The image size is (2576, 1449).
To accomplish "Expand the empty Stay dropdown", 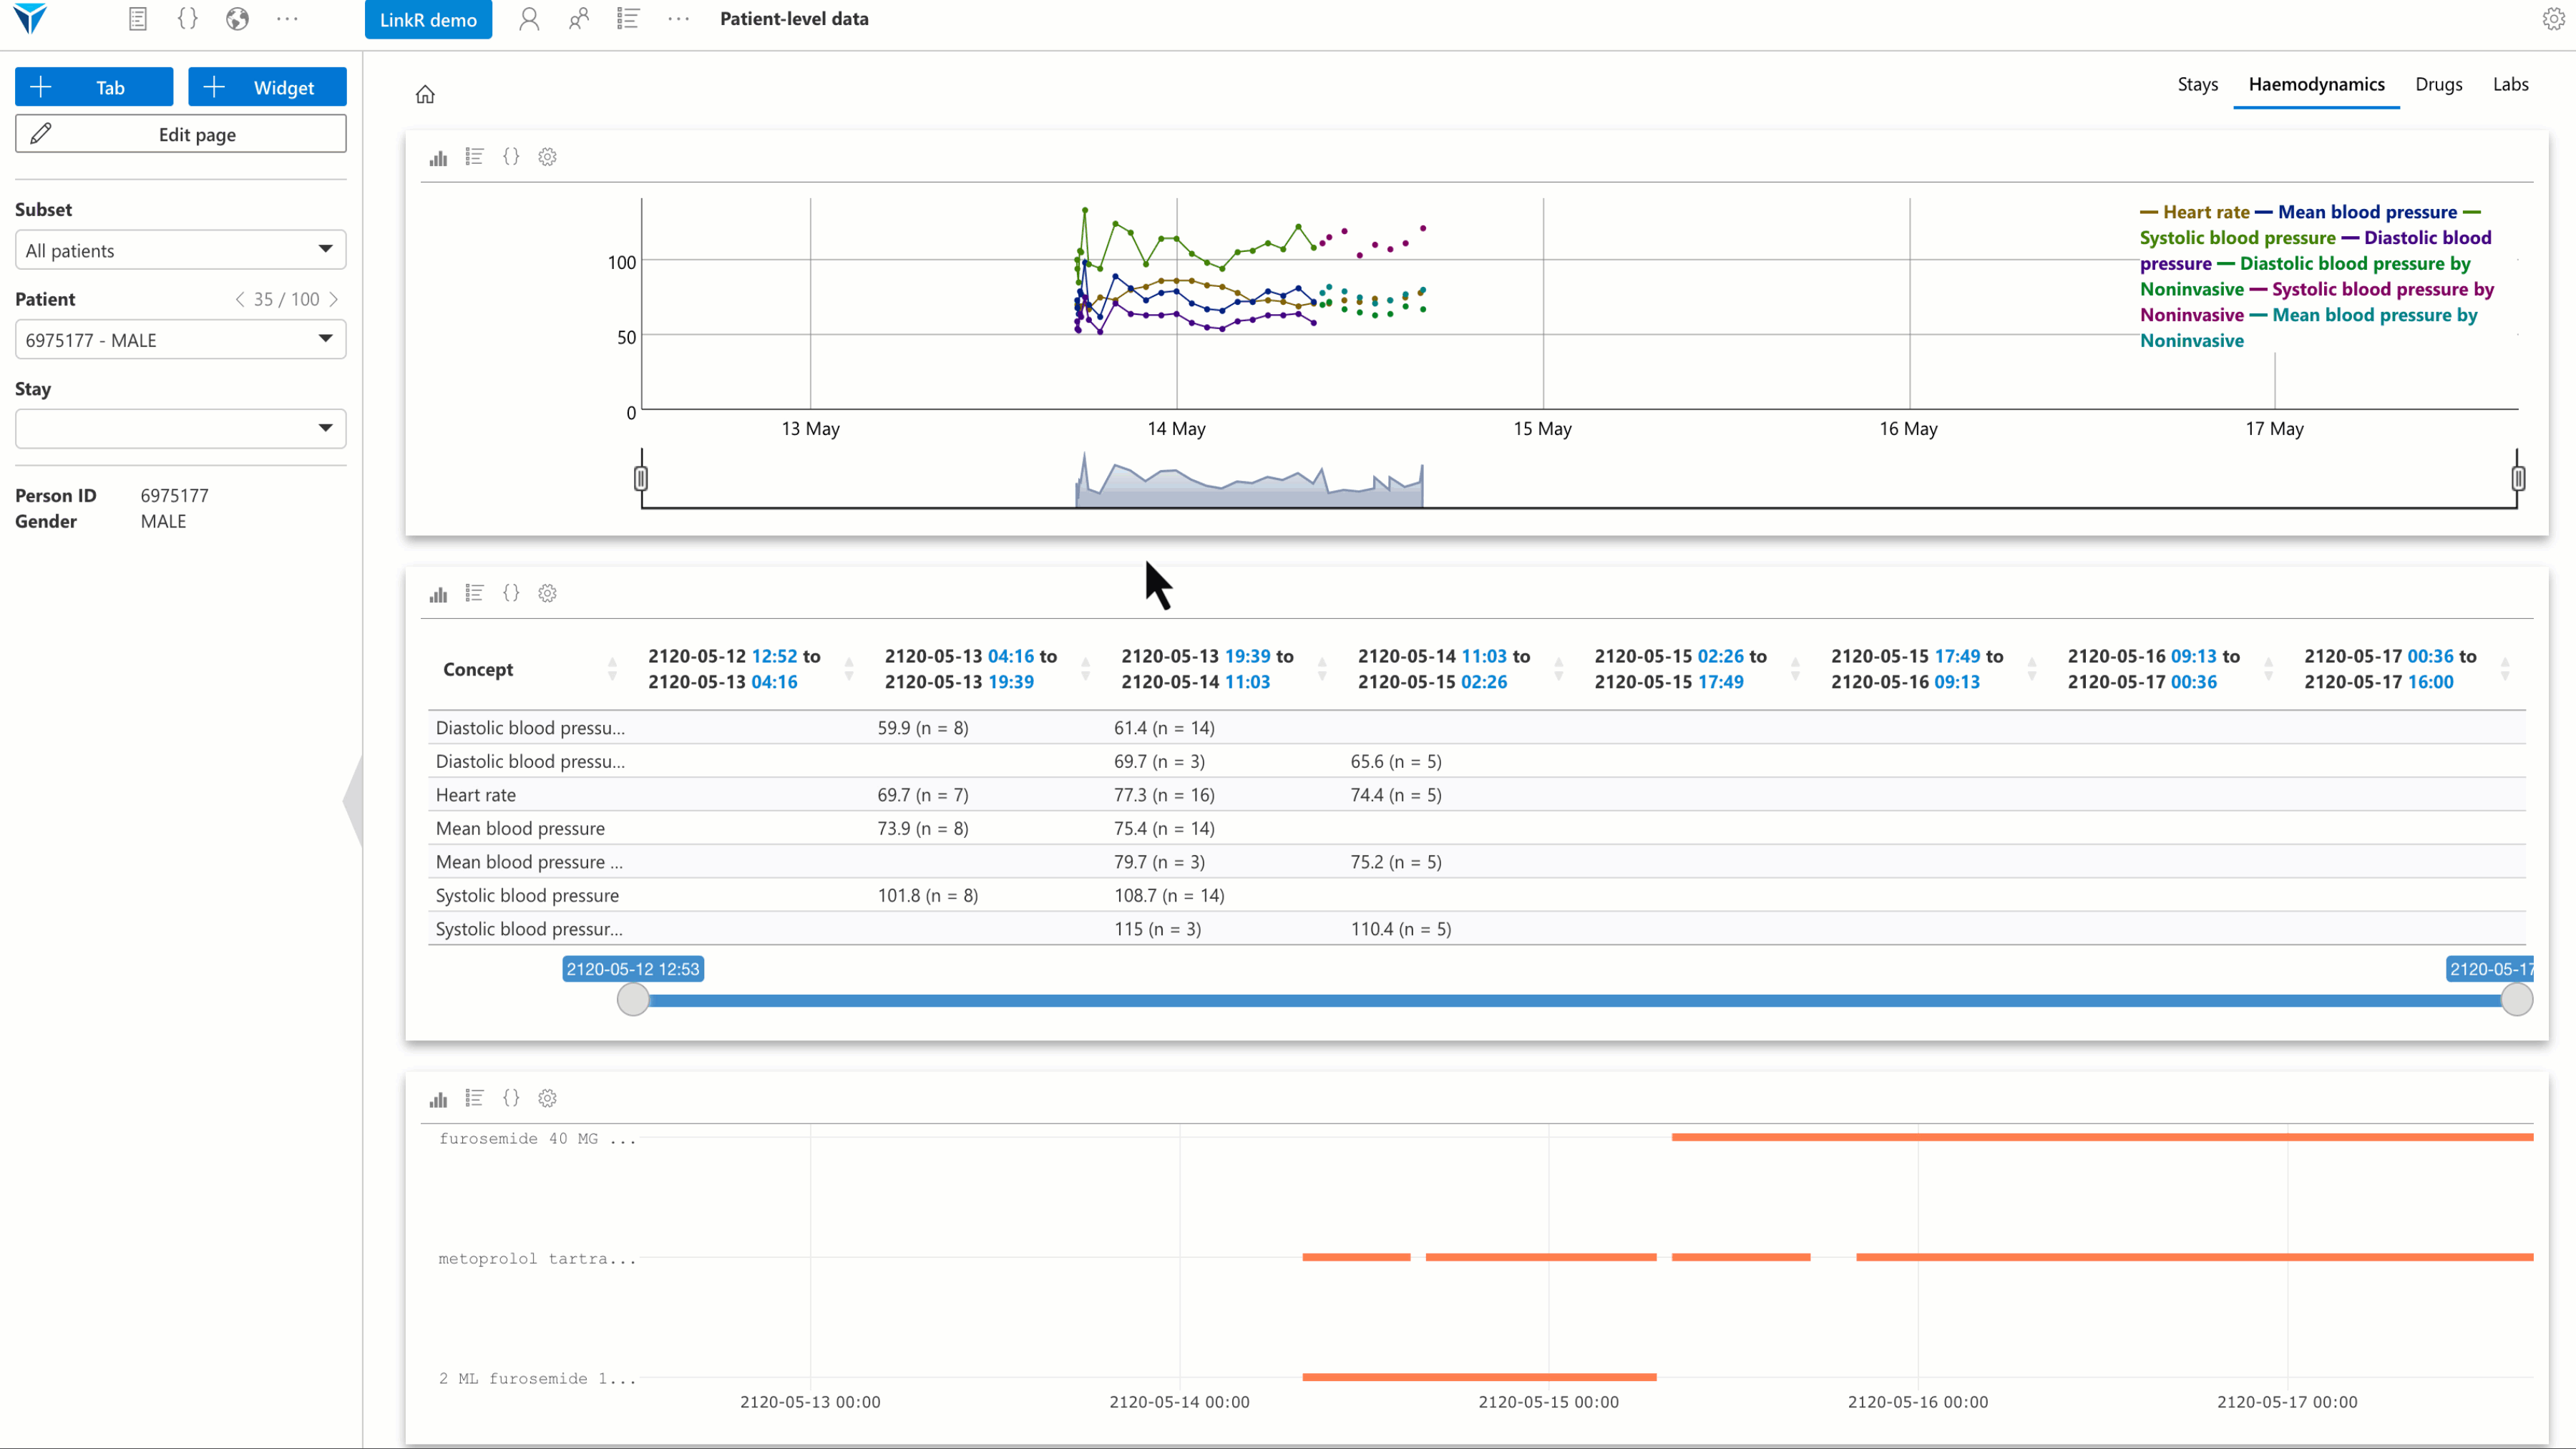I will coord(180,429).
